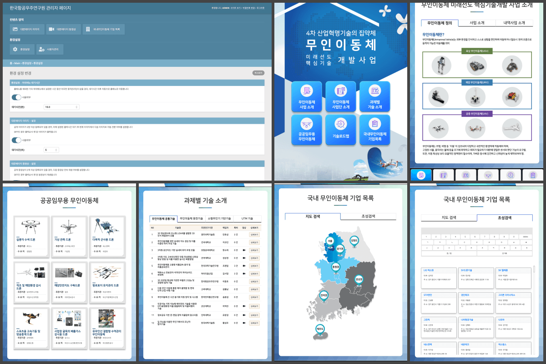
Task: Tap the 과제별 기술 소개 tile
Action: point(375,97)
